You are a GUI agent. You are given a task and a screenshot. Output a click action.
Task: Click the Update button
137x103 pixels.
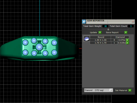tap(93, 32)
